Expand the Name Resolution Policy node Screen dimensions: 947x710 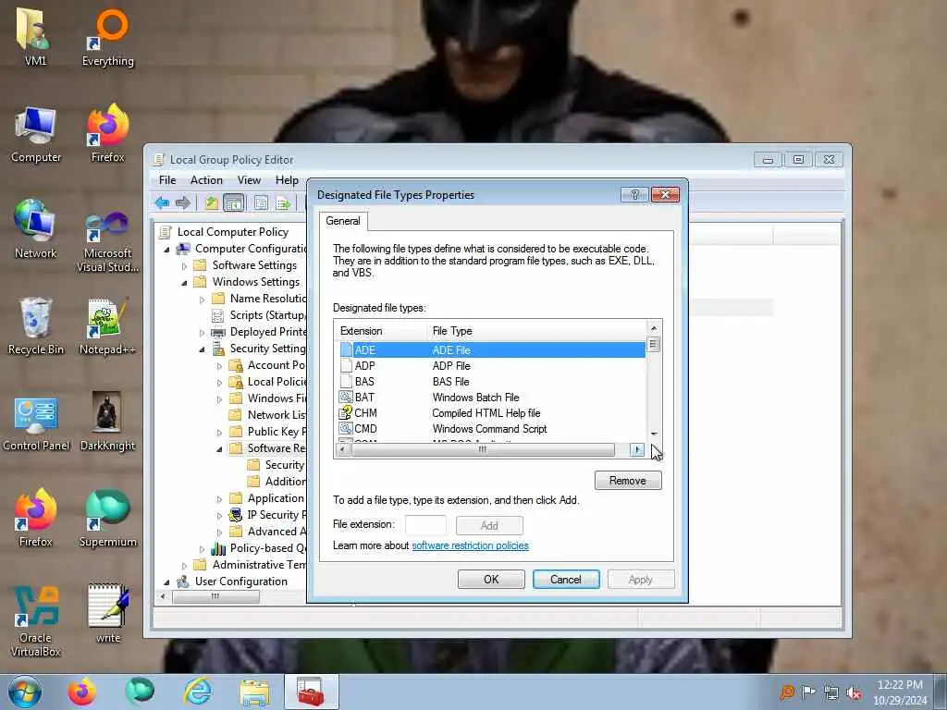coord(203,300)
